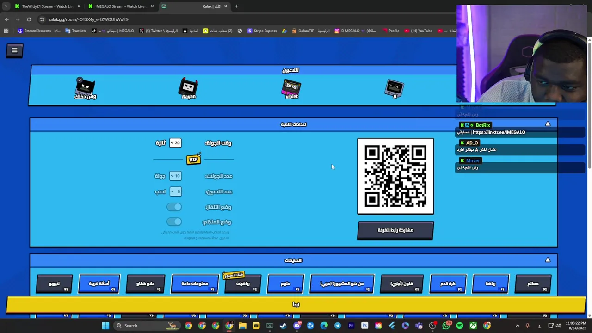Toggle the كرة قدم category

pyautogui.click(x=447, y=284)
